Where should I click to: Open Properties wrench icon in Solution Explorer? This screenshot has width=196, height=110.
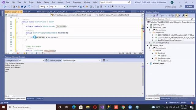(183, 16)
